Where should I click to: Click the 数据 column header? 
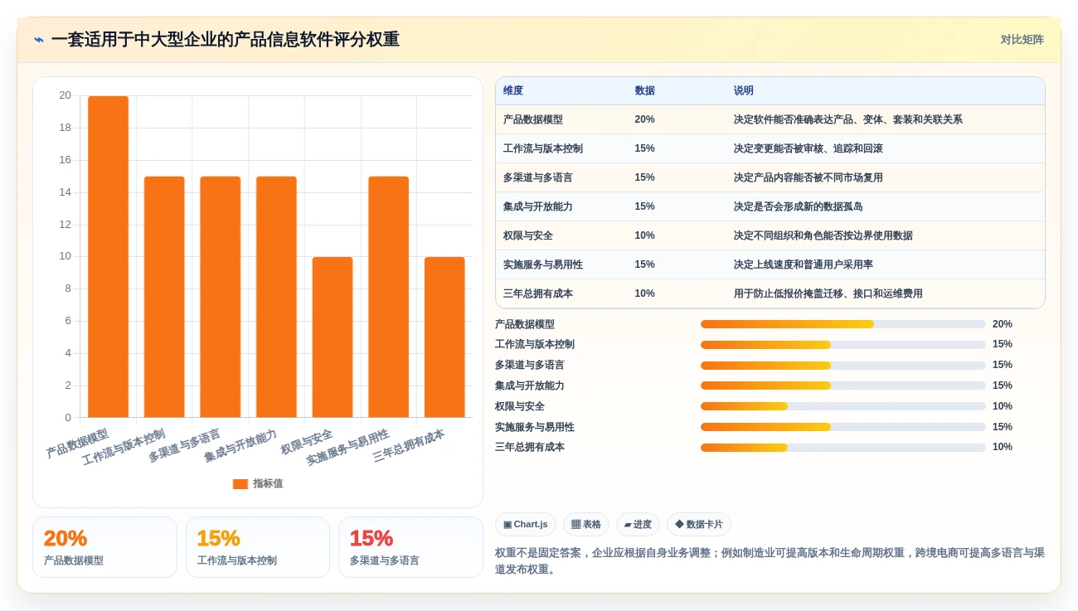(644, 90)
